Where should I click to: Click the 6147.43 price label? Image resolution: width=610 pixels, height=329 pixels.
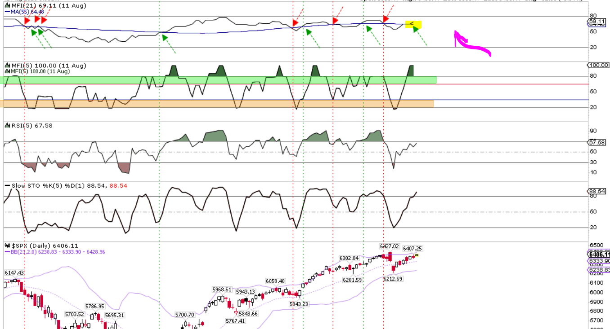[14, 273]
